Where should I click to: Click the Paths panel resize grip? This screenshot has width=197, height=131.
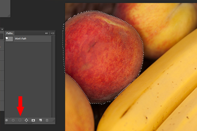(54, 120)
